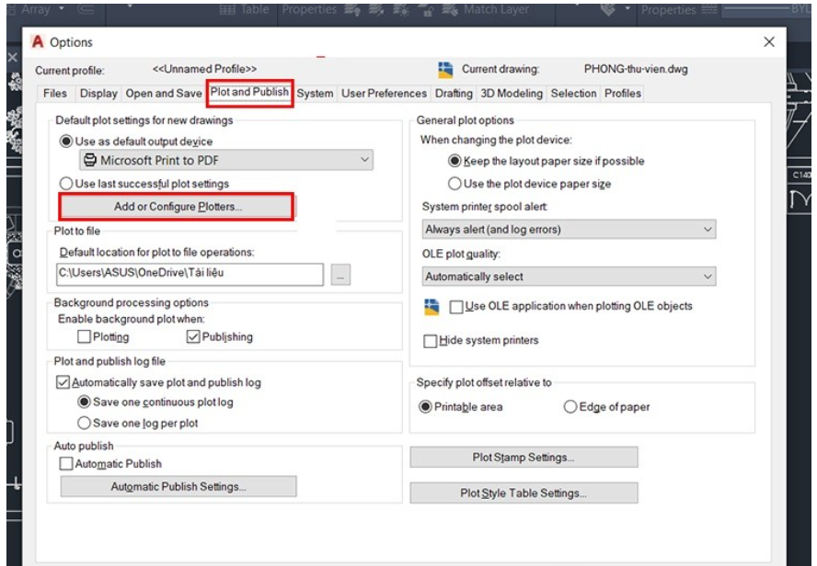This screenshot has width=817, height=566.
Task: Expand the Always alert (and log errors) dropdown
Action: (x=569, y=229)
